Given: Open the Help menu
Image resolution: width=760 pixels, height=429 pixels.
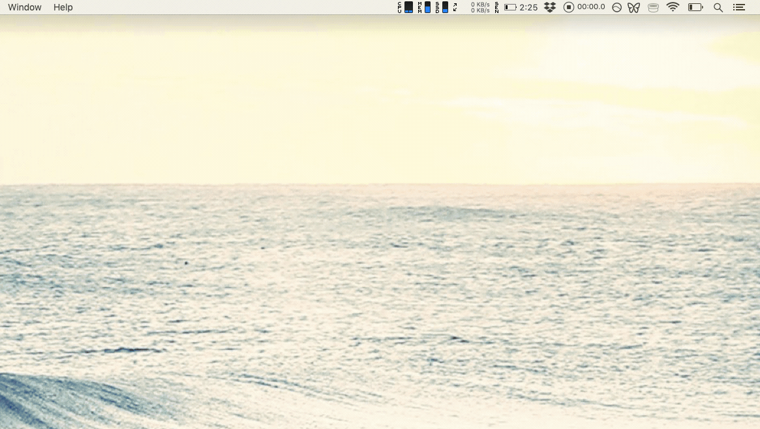Looking at the screenshot, I should click(x=63, y=7).
